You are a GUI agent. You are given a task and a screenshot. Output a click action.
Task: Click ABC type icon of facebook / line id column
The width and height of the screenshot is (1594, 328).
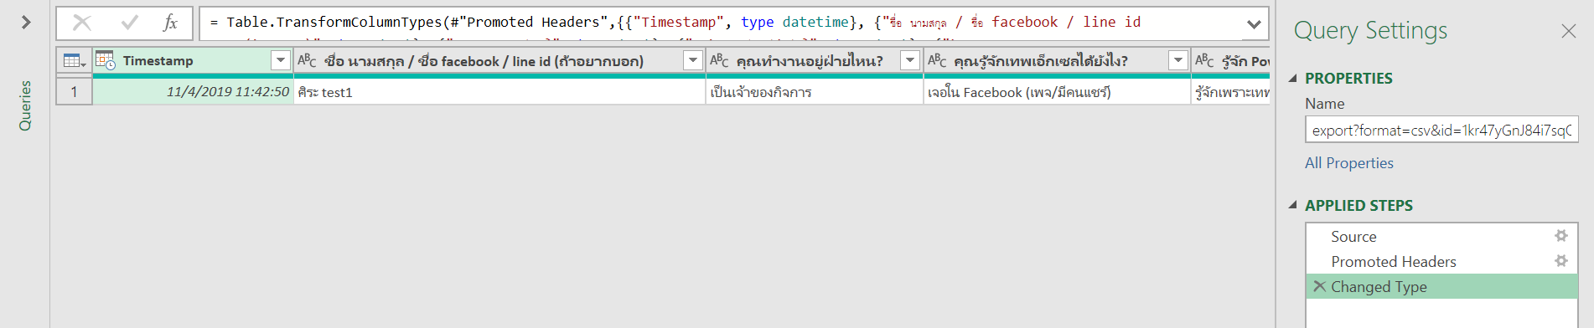307,60
